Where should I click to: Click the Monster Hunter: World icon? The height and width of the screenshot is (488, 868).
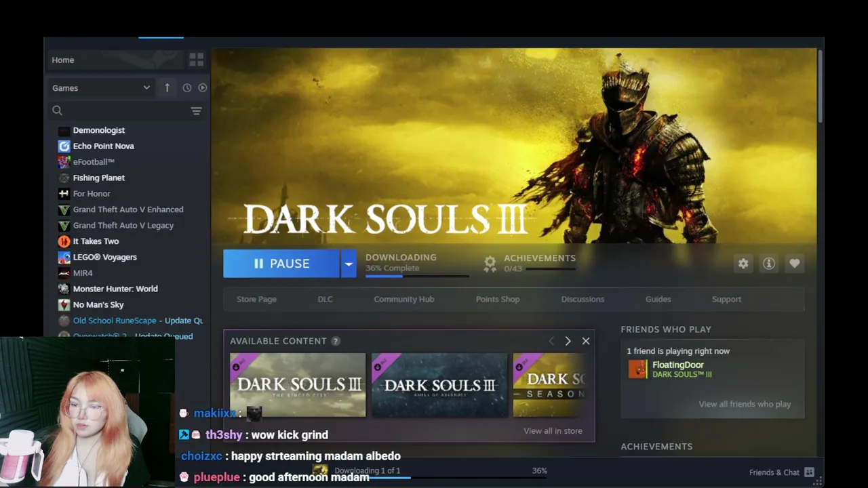pos(64,289)
